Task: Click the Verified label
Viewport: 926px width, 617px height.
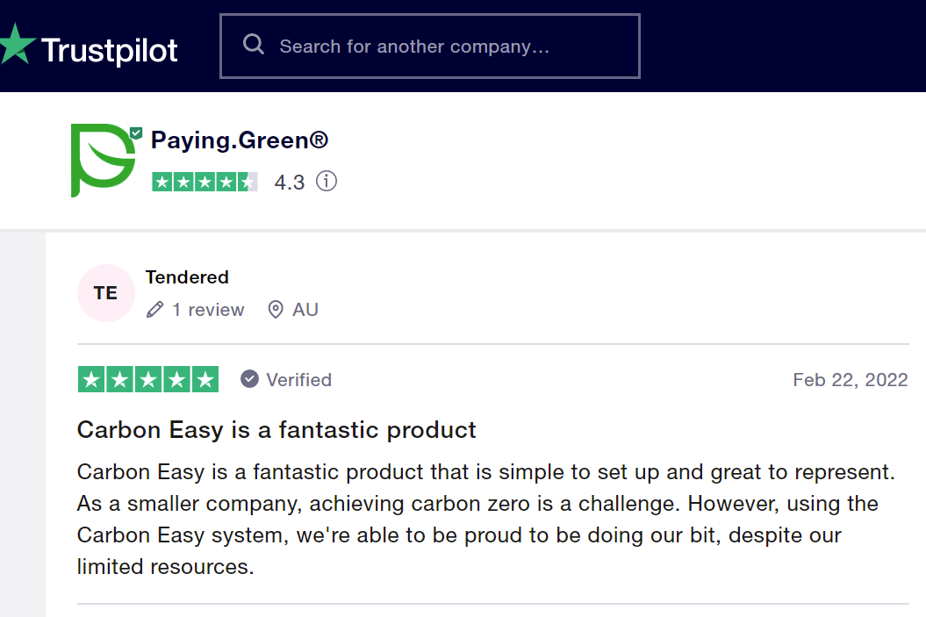Action: pos(298,380)
